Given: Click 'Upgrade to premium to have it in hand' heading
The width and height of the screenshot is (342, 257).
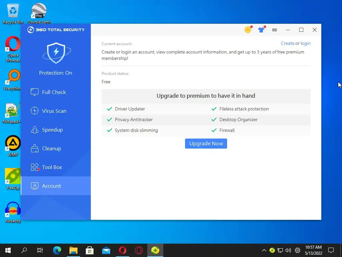Looking at the screenshot, I should coord(206,96).
